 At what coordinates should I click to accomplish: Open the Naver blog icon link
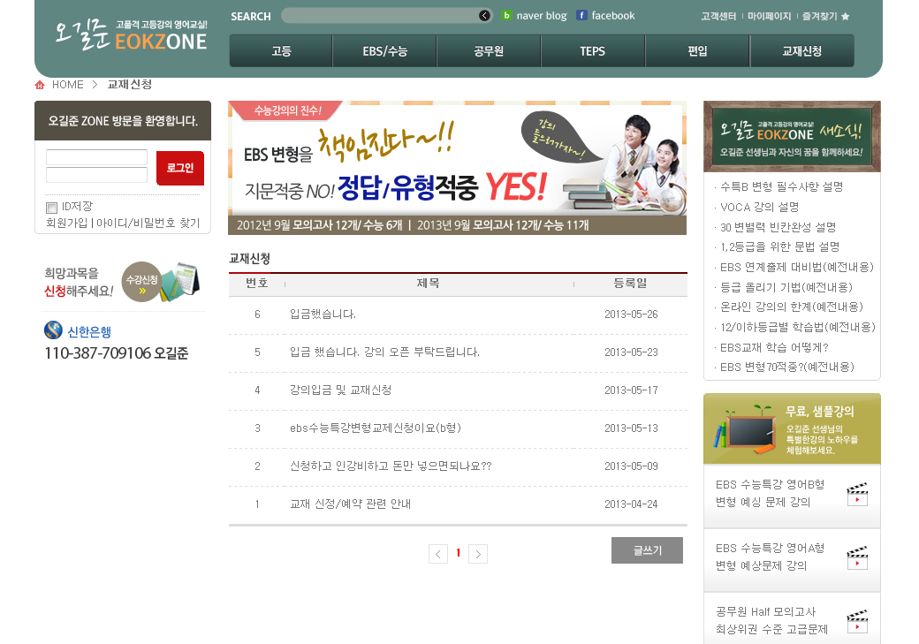507,16
